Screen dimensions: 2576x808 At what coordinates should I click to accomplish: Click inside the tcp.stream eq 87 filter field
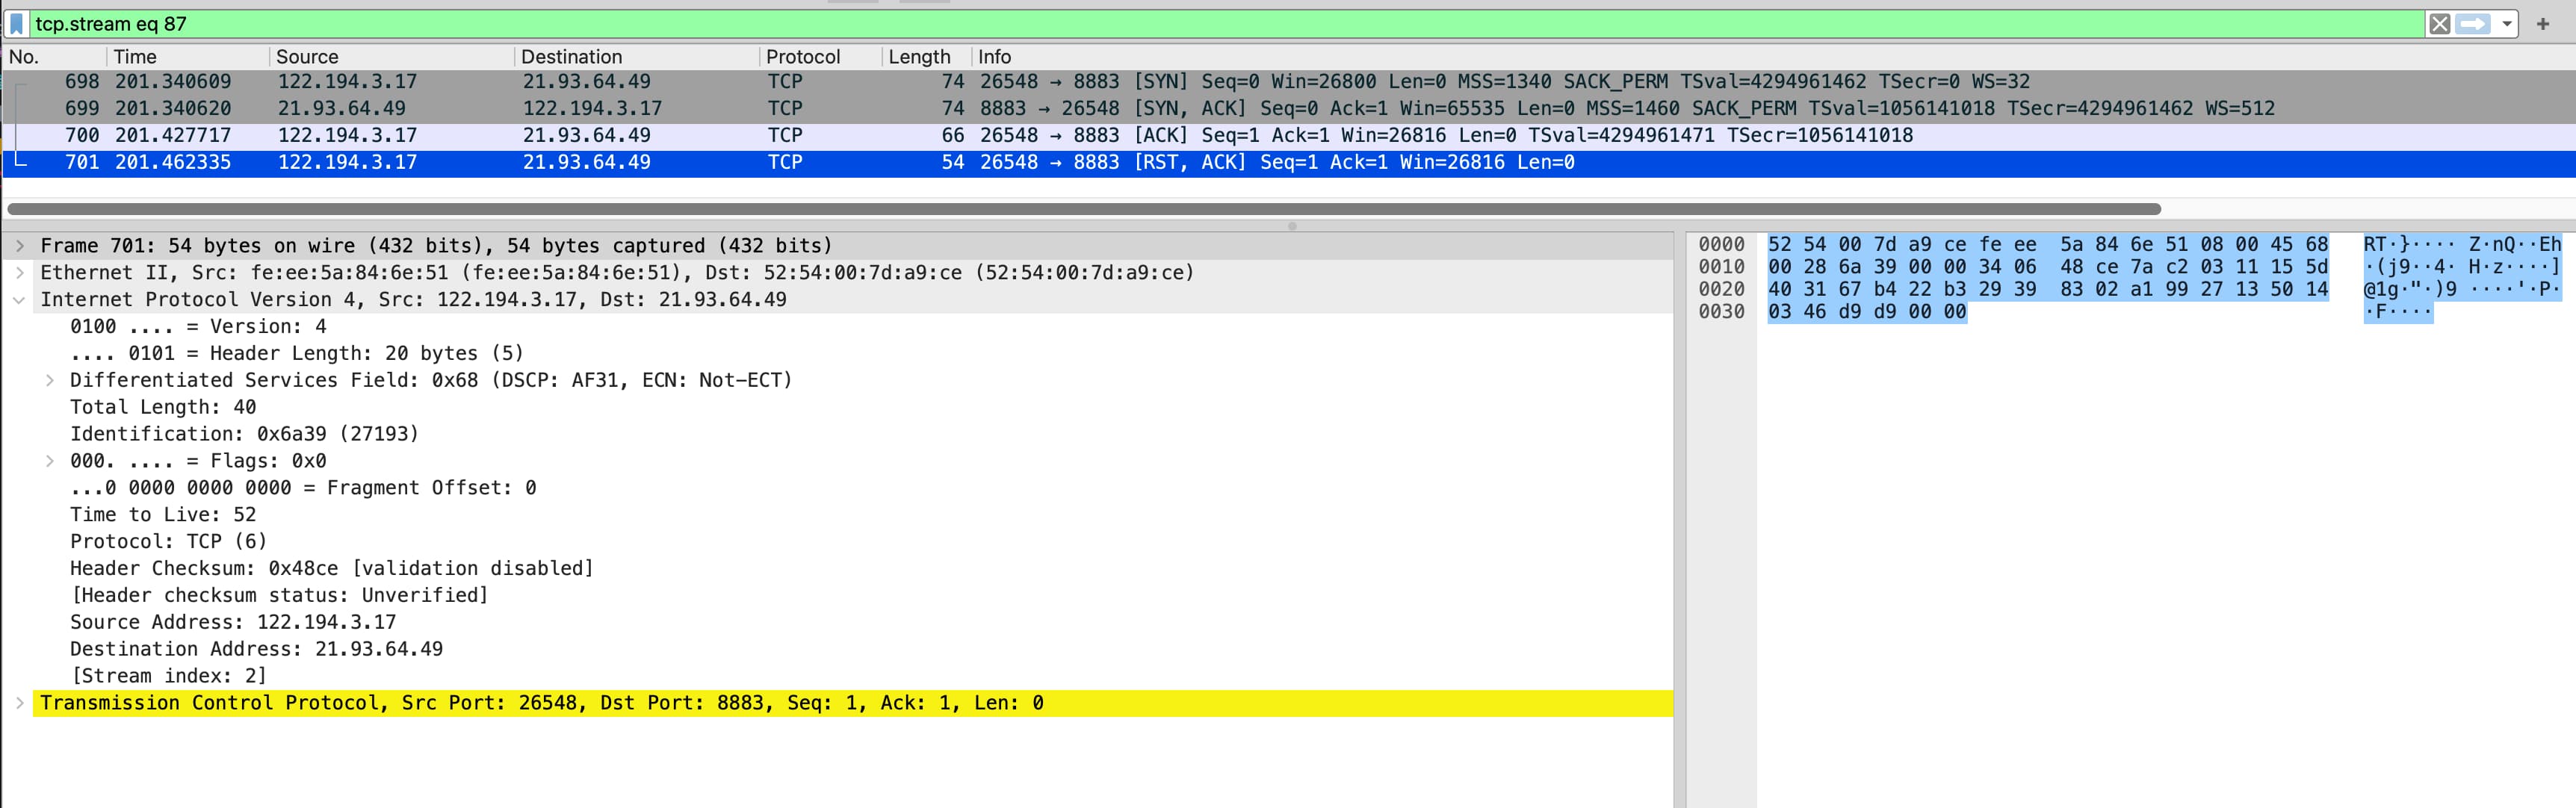click(x=1200, y=24)
